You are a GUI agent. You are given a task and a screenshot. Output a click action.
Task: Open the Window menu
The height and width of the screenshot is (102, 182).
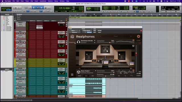tap(62, 1)
